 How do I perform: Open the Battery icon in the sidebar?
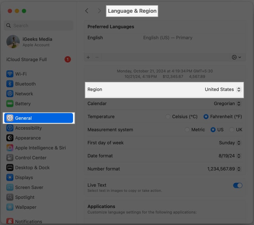pyautogui.click(x=10, y=104)
